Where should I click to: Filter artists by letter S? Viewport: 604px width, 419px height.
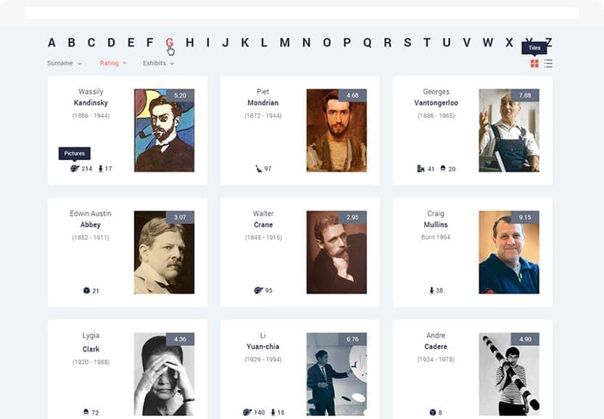tap(408, 42)
